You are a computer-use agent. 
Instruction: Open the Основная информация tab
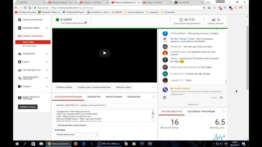click(x=68, y=97)
